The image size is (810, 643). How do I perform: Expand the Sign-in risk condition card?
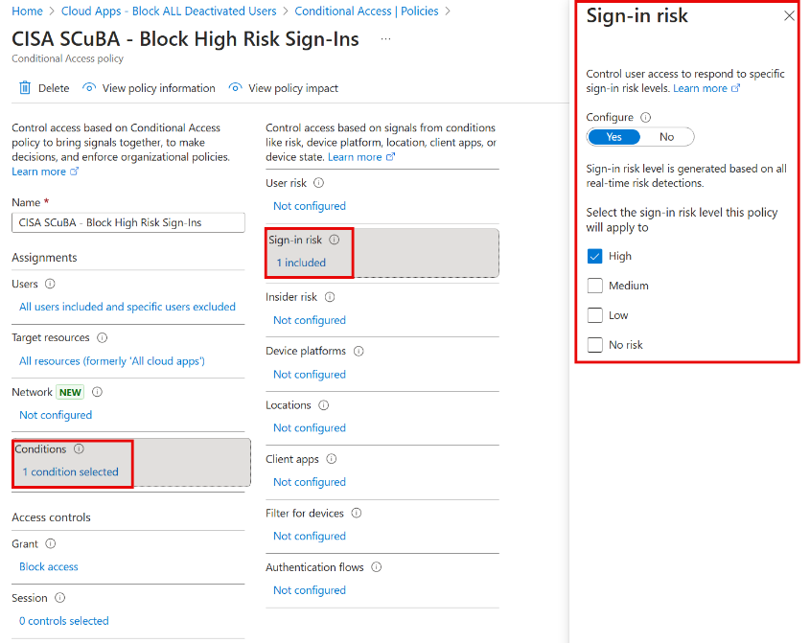301,262
